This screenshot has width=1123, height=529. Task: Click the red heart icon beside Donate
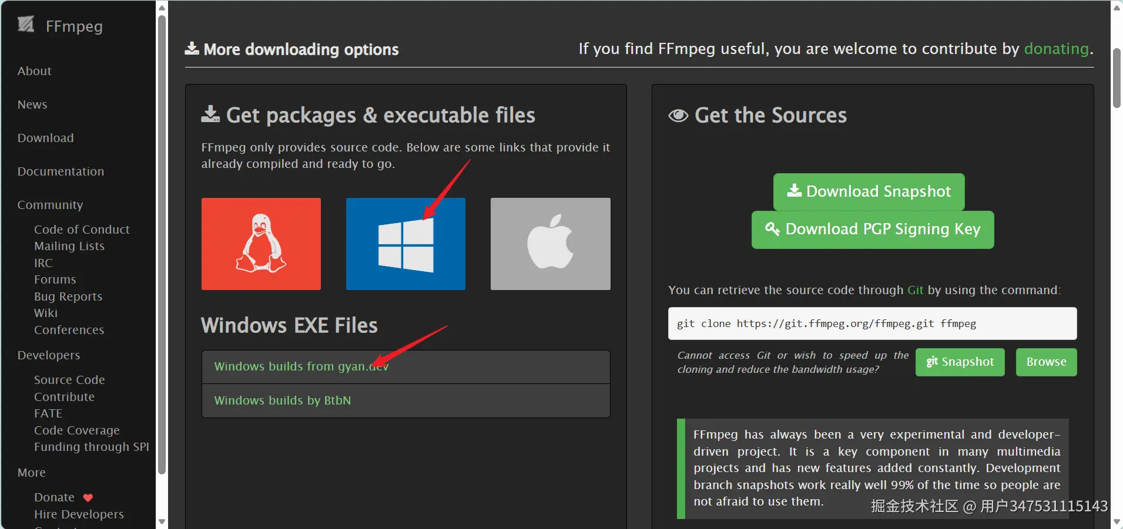click(88, 498)
